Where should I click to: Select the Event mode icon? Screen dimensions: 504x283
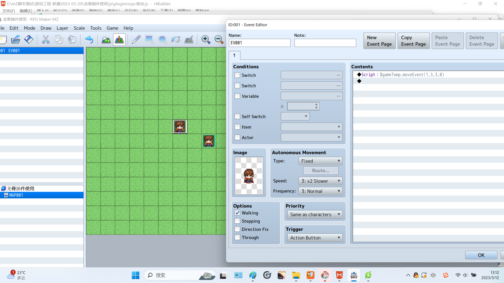tap(119, 40)
